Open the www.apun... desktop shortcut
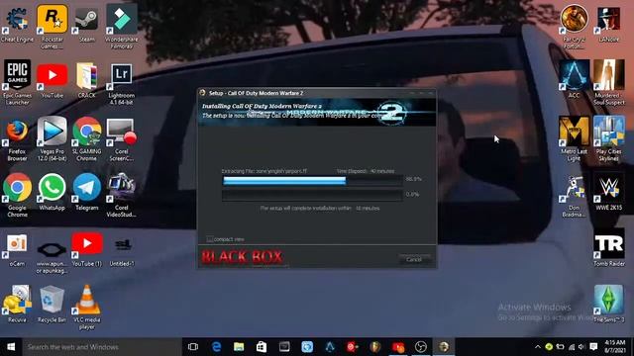634x356 pixels. [53, 256]
